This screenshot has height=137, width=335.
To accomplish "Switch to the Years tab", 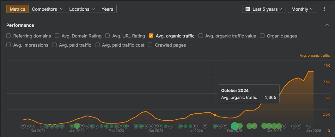I will coord(107,9).
